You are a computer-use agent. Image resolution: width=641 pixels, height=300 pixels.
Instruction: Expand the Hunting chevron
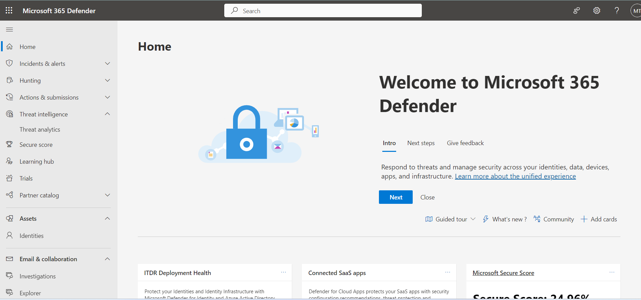107,80
